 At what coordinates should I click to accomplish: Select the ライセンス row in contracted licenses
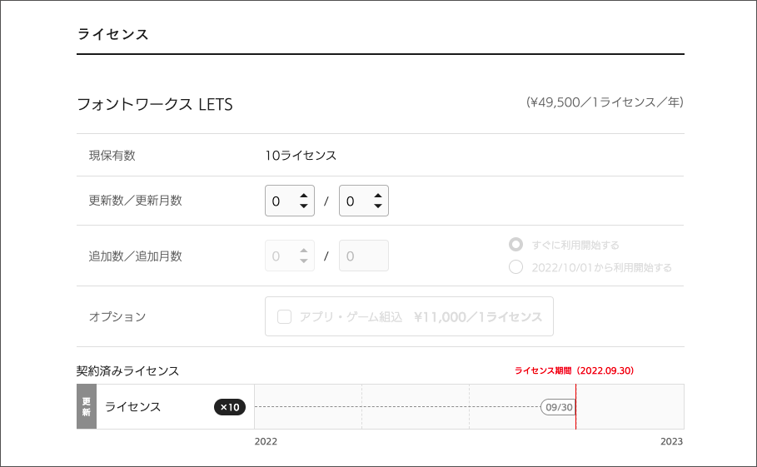[x=133, y=407]
